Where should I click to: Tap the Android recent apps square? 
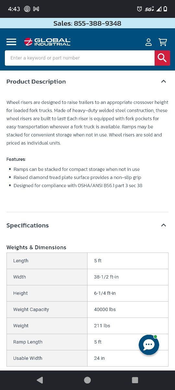pos(135,380)
